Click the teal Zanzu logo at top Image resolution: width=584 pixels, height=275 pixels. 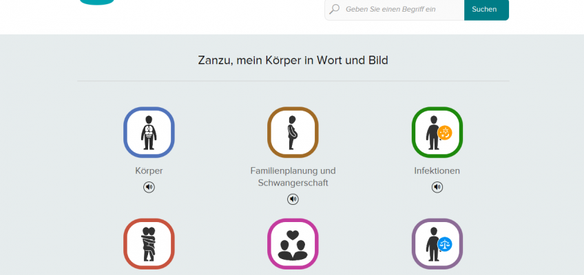pos(97,2)
